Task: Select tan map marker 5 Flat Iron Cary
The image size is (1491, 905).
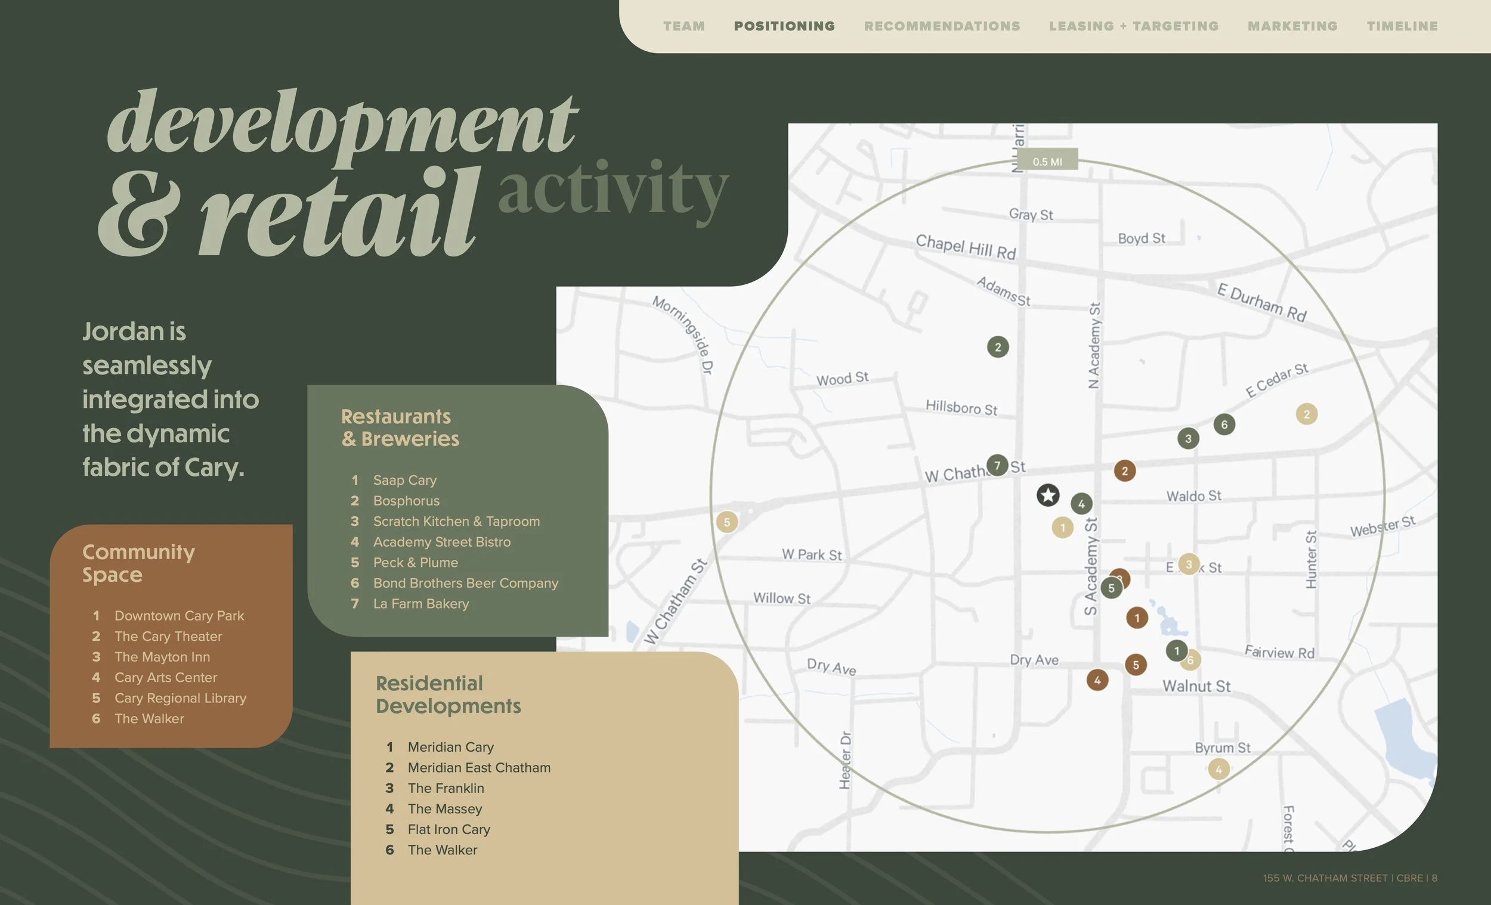Action: [x=727, y=522]
